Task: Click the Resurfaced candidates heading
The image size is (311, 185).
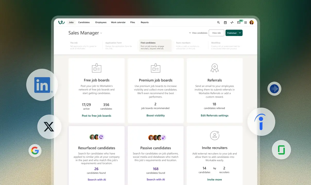Action: 97,148
